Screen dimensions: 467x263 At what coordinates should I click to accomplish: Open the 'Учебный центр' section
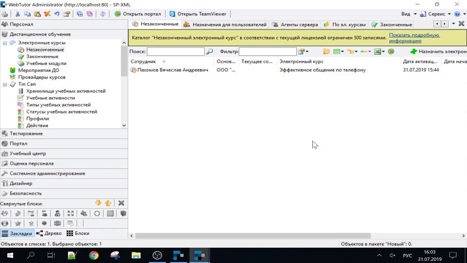pyautogui.click(x=64, y=153)
